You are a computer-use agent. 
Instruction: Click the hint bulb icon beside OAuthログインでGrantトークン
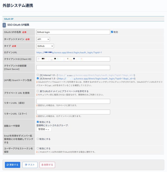click(37, 82)
